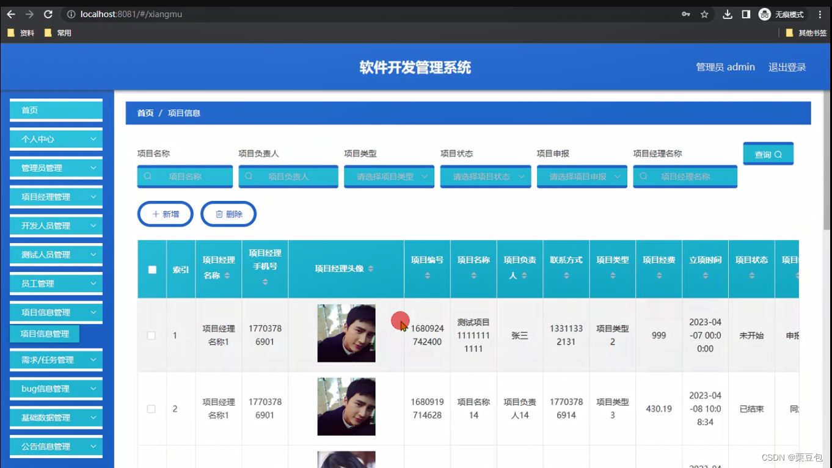The height and width of the screenshot is (468, 832).
Task: Sort by 项目经理名称 column arrows
Action: [227, 276]
